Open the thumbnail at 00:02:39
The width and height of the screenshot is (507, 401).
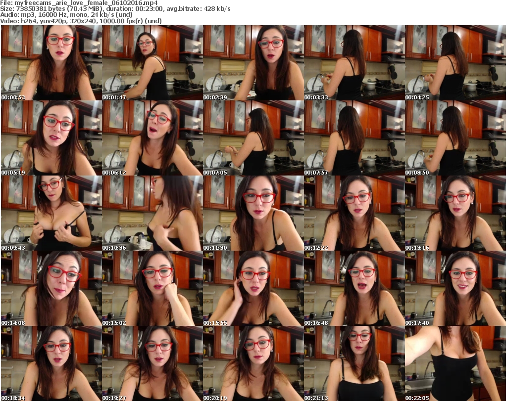tap(253, 63)
